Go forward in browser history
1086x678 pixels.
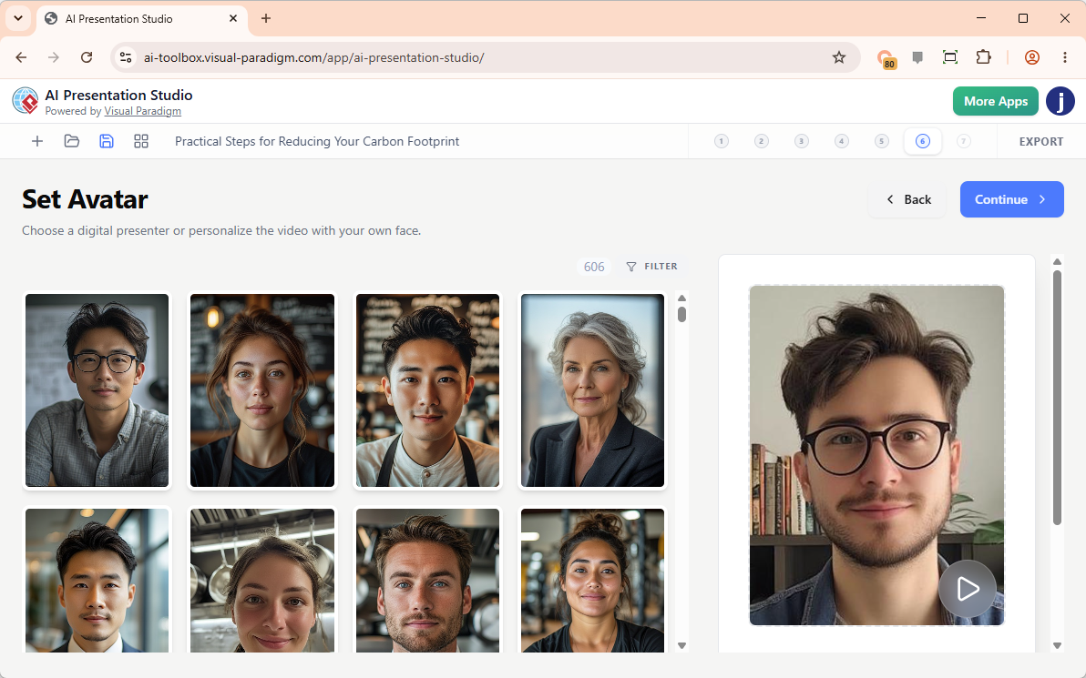click(x=54, y=57)
